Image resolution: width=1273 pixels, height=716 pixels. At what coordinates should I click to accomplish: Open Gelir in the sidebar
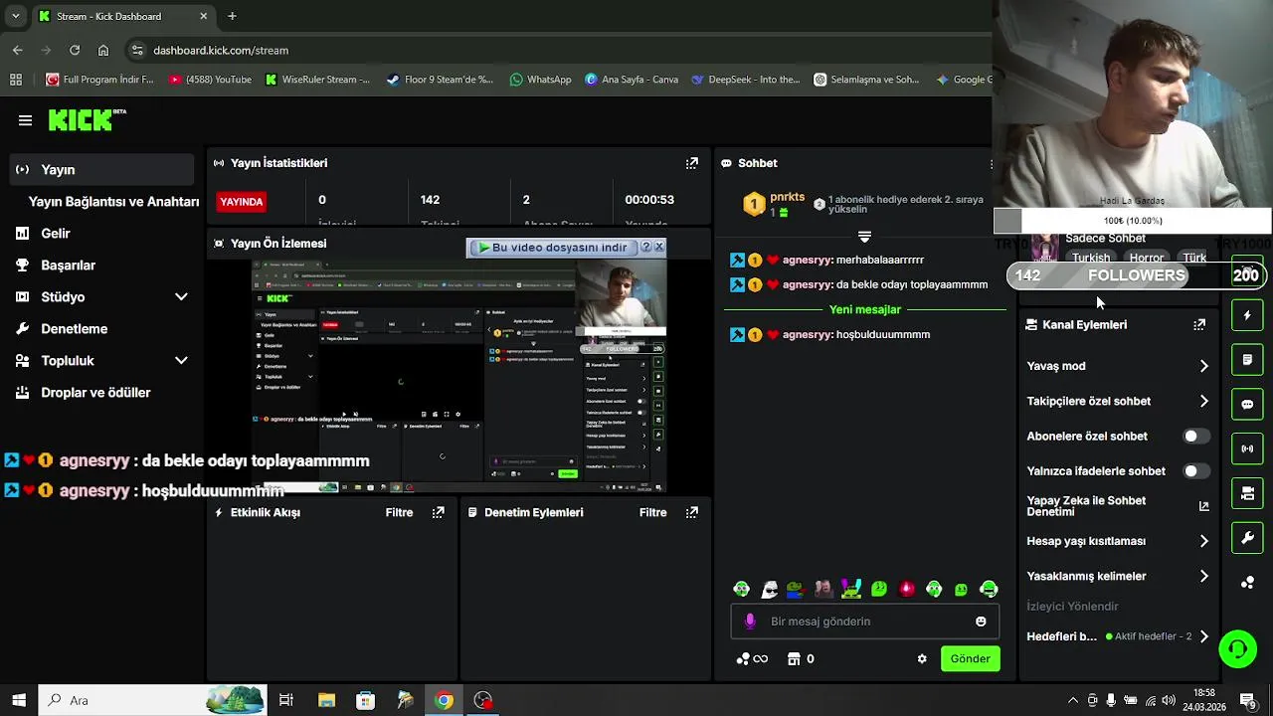click(56, 234)
